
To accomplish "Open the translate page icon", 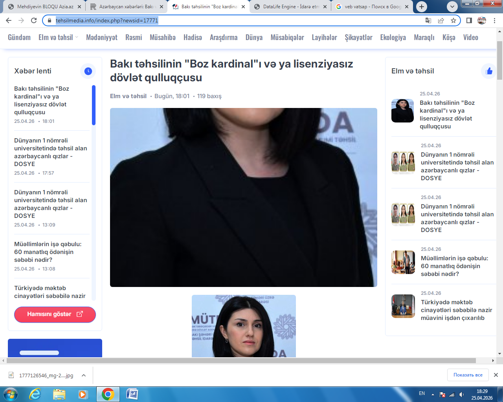I will (x=428, y=20).
